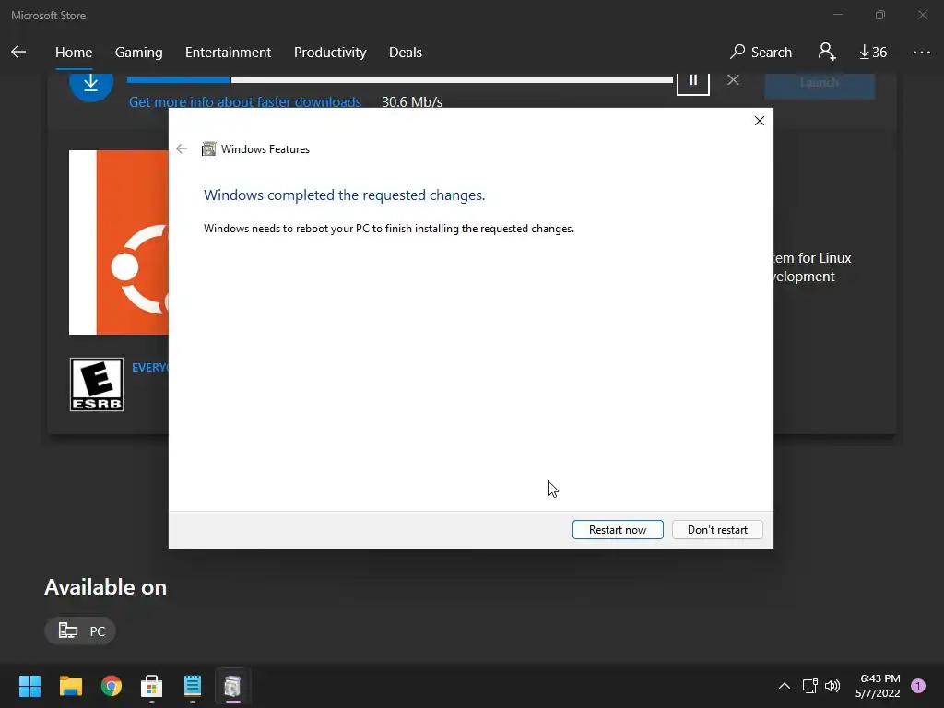Open the Notepad taskbar icon
Screen dimensions: 944x708
(192, 686)
